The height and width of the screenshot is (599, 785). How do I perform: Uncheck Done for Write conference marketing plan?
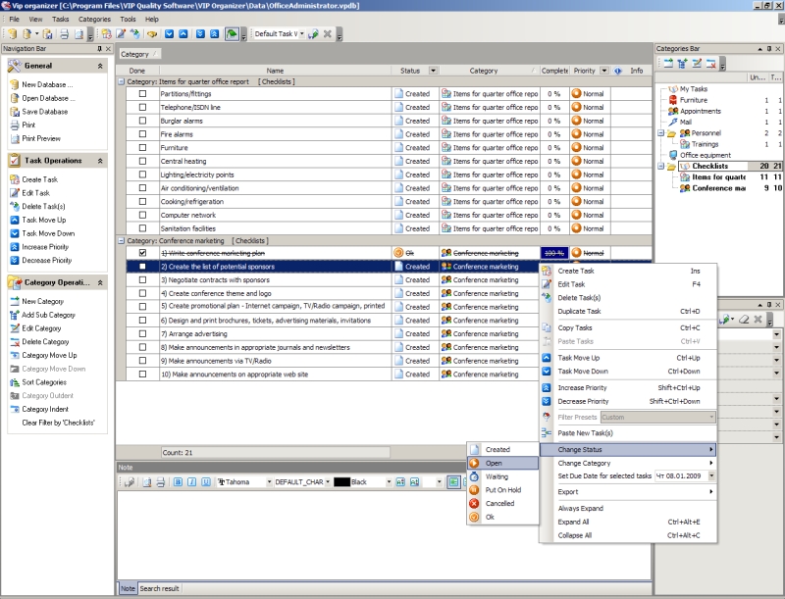point(142,253)
